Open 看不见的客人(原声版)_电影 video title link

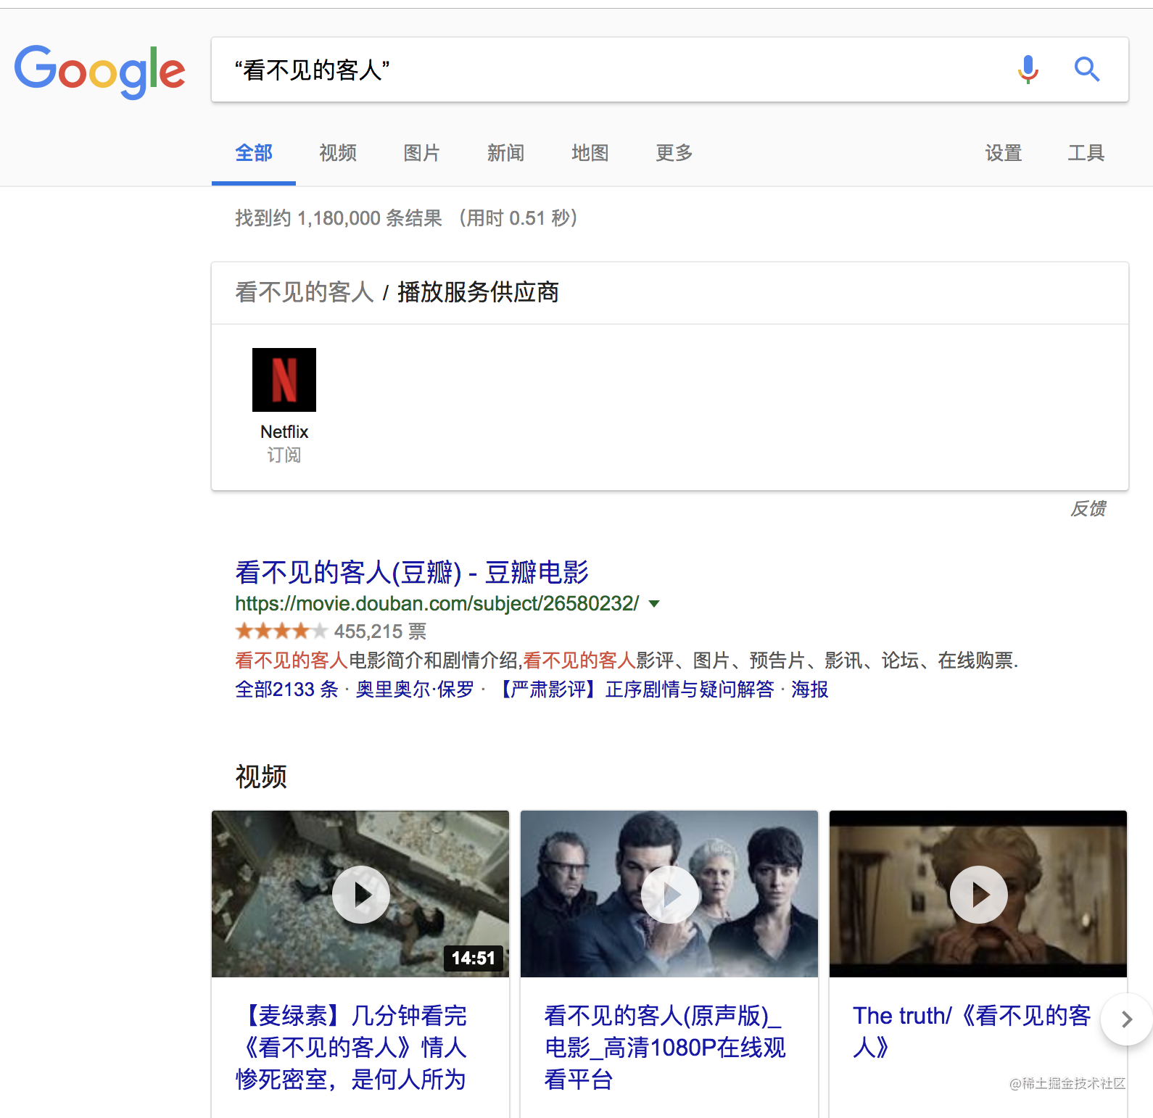(665, 1048)
